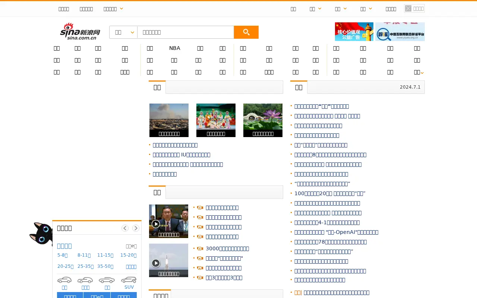Choose the 8-11 price range link
477x298 pixels.
(x=84, y=255)
